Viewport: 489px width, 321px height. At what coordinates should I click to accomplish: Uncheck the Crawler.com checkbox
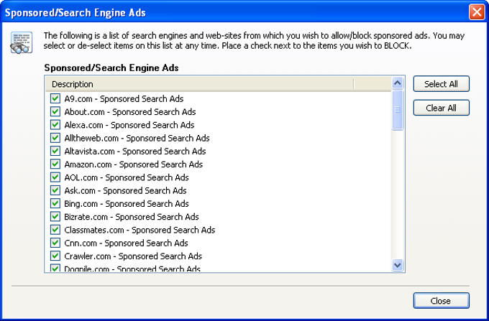pos(55,256)
